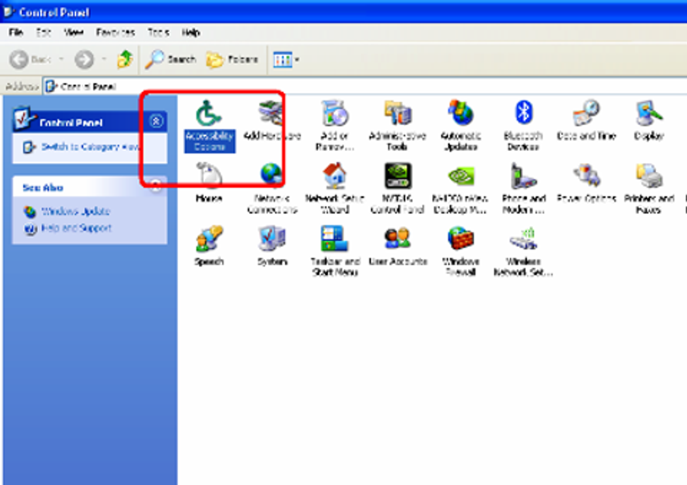Open the Tools menu
Viewport: 687px width, 485px height.
[158, 32]
